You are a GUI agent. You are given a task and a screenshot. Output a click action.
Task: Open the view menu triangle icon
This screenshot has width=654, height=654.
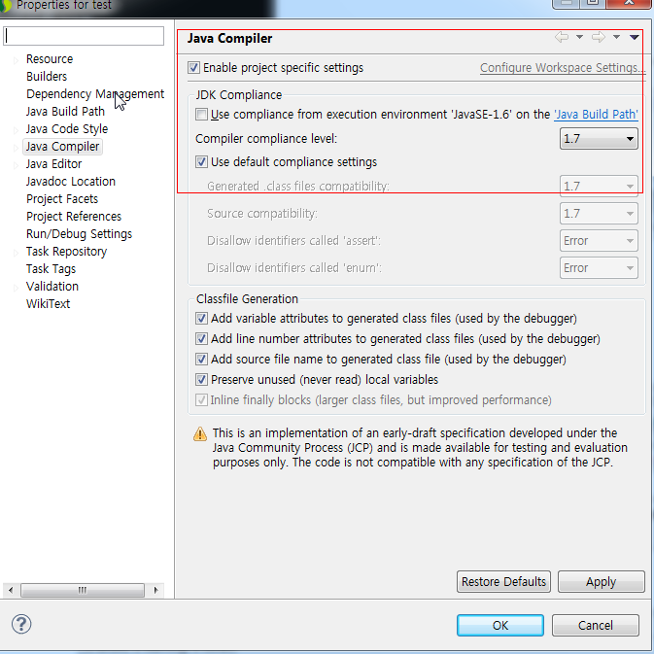(x=635, y=38)
